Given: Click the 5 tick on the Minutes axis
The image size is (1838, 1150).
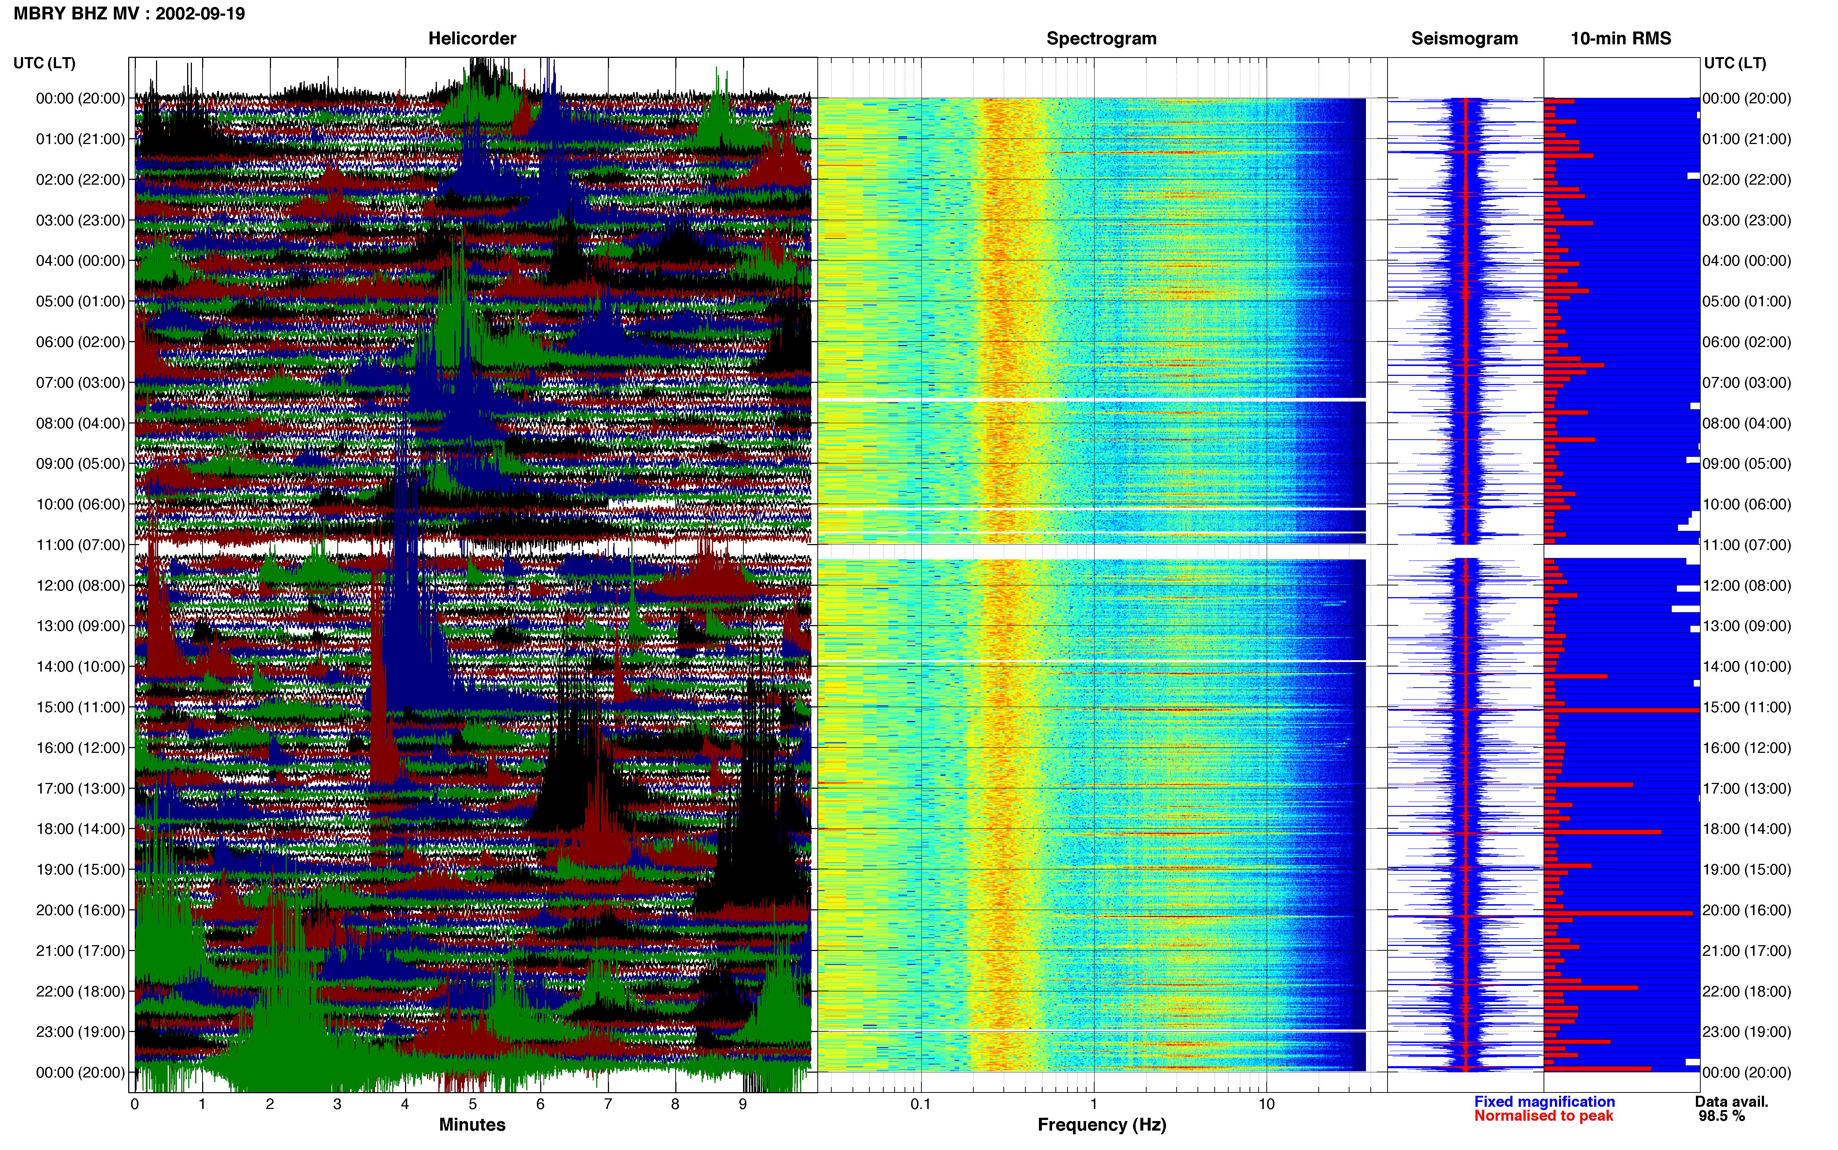Looking at the screenshot, I should (473, 1104).
